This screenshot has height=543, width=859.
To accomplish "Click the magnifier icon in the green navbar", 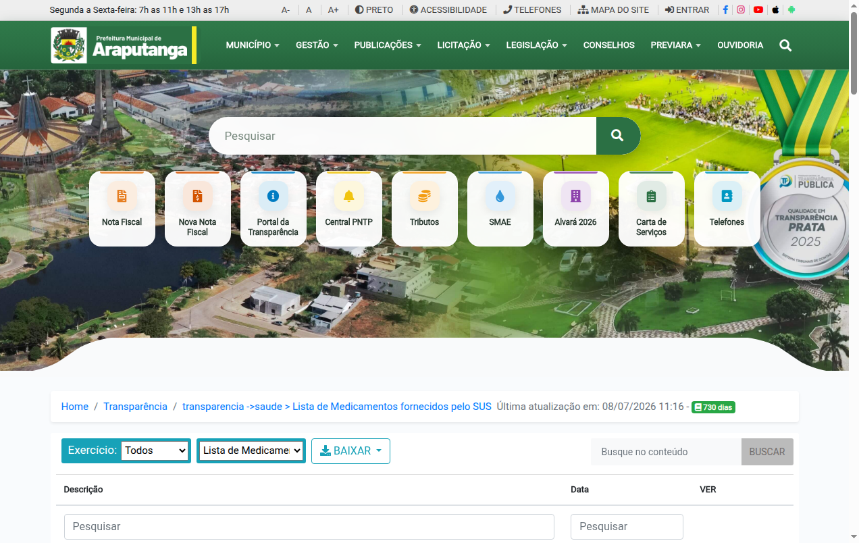I will coord(785,45).
